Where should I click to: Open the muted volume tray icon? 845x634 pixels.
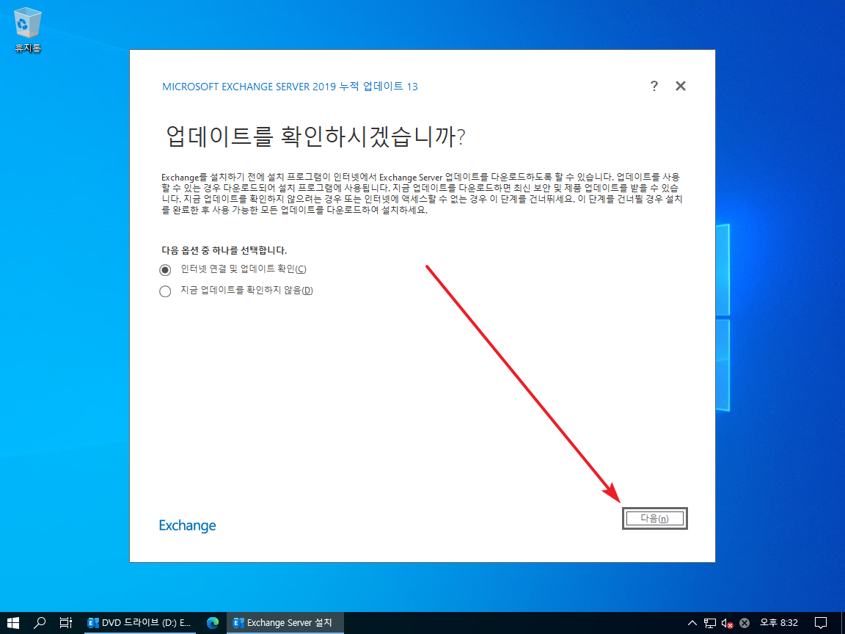pyautogui.click(x=727, y=623)
